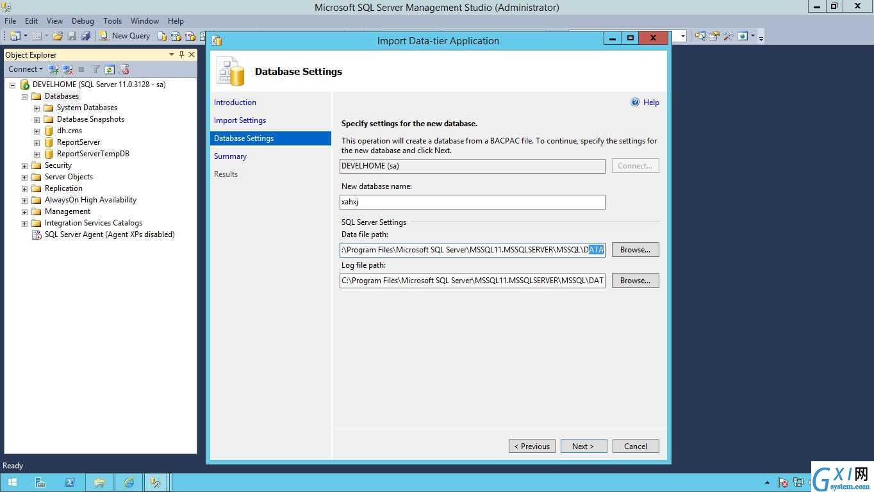The image size is (874, 492).
Task: Open File Explorer from taskbar
Action: [x=99, y=482]
